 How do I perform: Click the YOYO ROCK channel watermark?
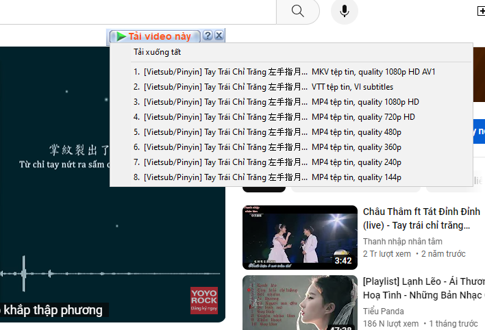pyautogui.click(x=203, y=300)
